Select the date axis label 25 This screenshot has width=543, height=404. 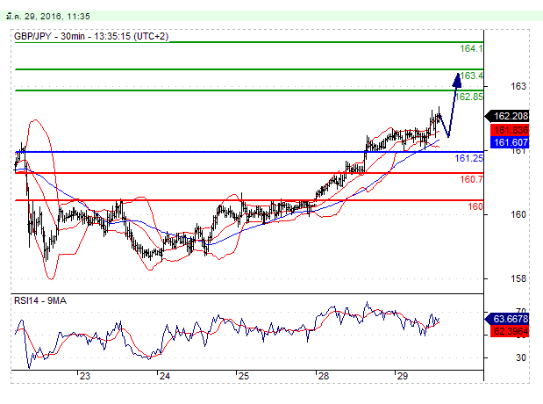click(244, 376)
